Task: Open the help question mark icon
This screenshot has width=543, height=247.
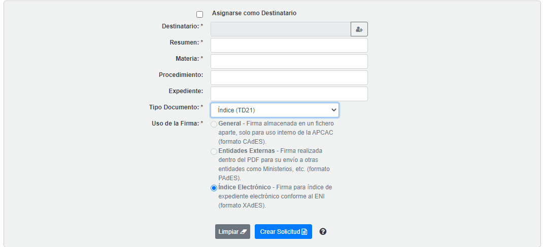Action: click(x=323, y=231)
